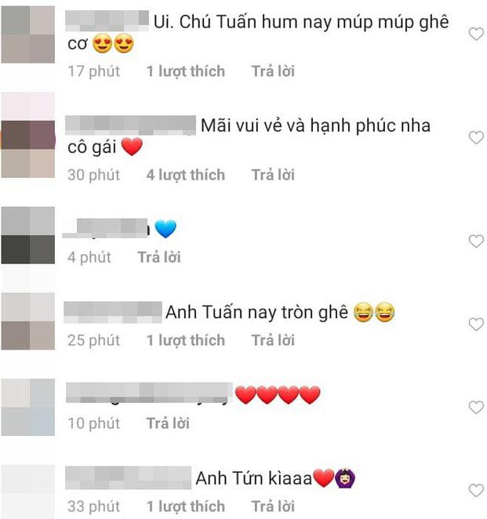The height and width of the screenshot is (519, 487).
Task: Like the four red hearts comment
Action: tap(476, 408)
